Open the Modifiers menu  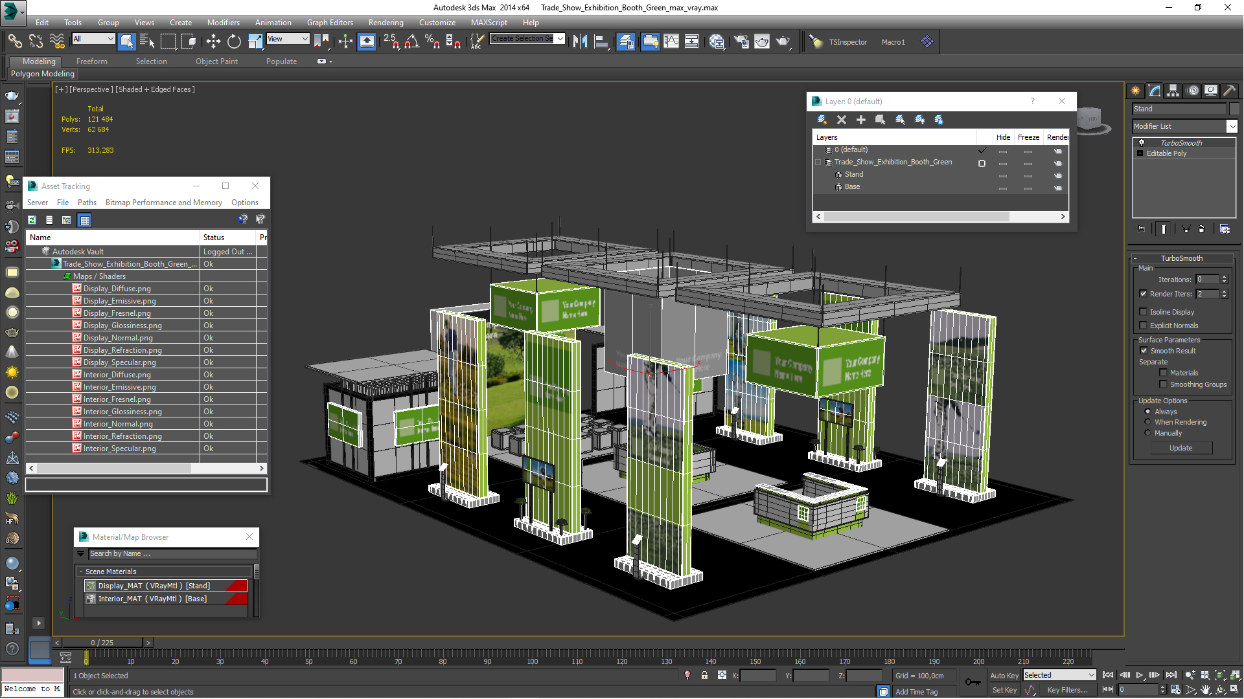[x=223, y=23]
